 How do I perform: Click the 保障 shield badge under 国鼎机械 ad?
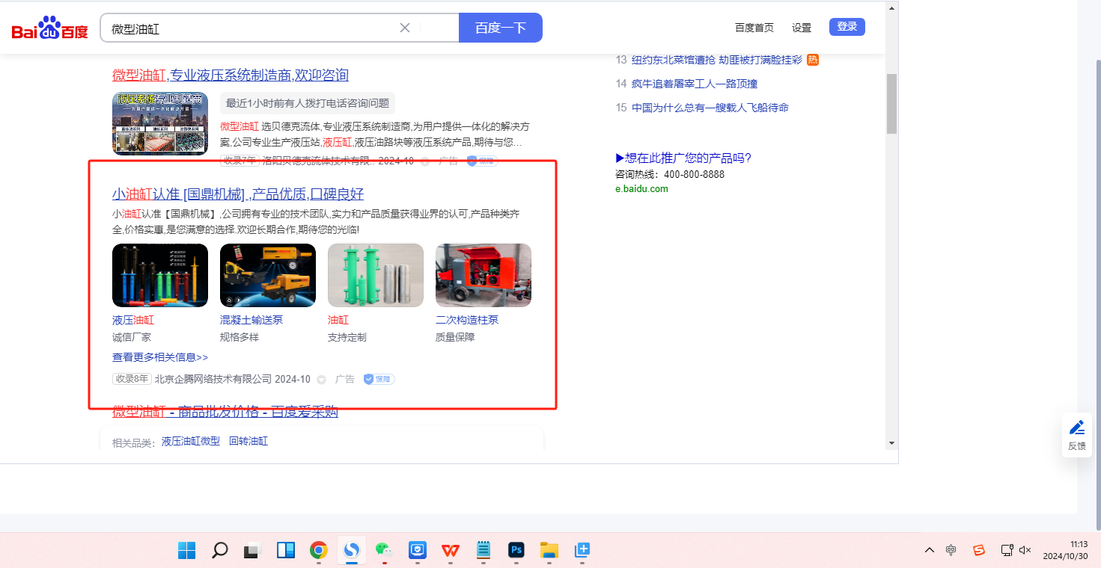coord(379,380)
